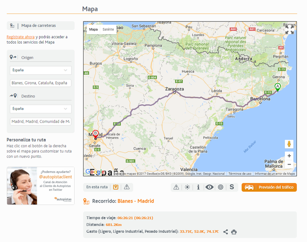Toggle the eye camera layer on the map

coord(209,187)
